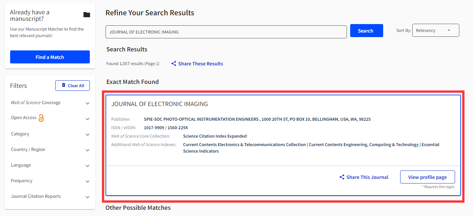Click the Share These Results link
Screen dimensions: 473x216
click(200, 64)
